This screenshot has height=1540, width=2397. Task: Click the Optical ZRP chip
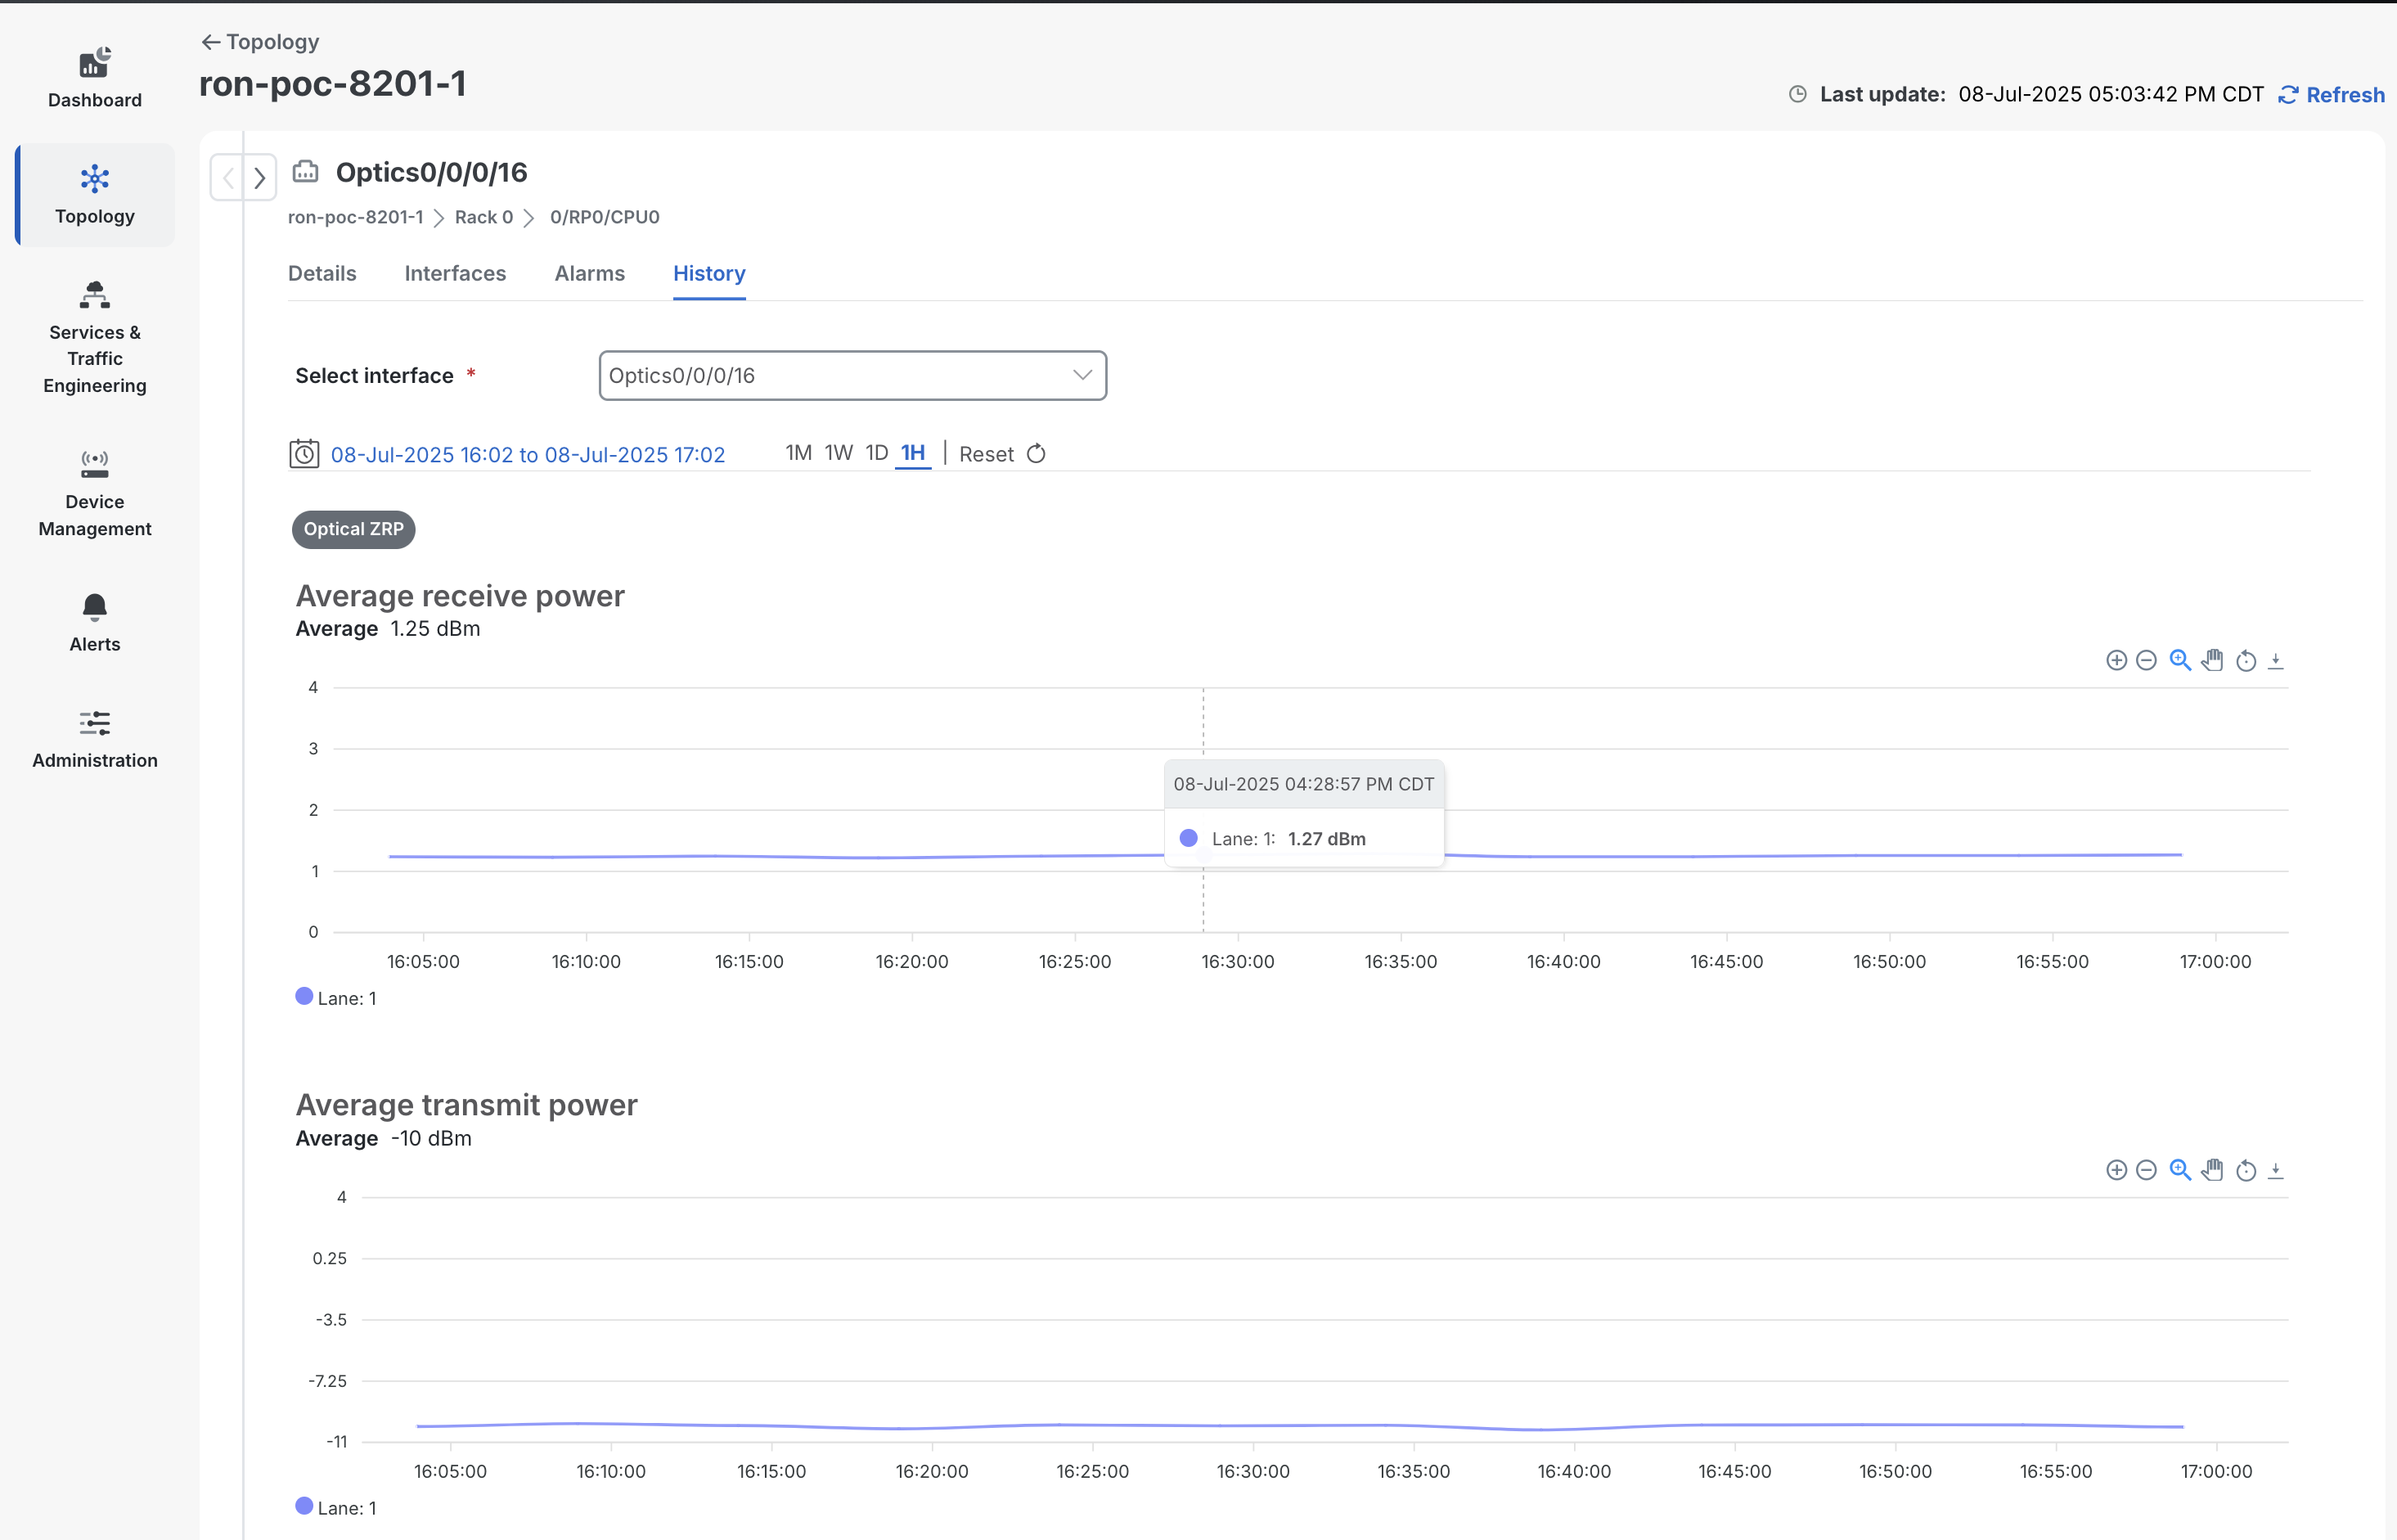coord(354,529)
